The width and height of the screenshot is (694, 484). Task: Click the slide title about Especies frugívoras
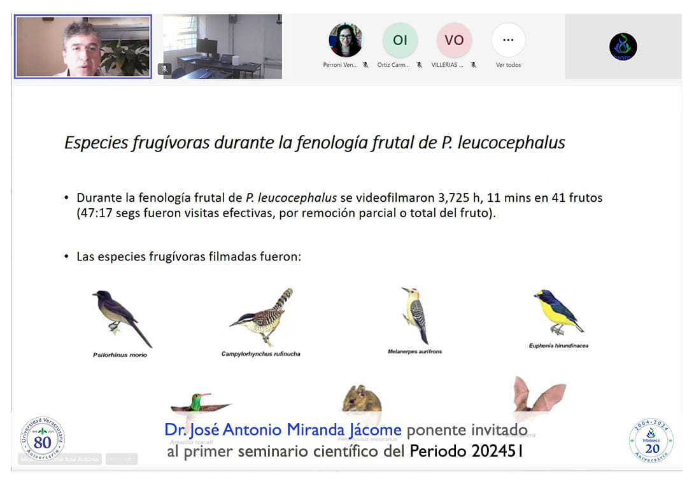pos(315,142)
